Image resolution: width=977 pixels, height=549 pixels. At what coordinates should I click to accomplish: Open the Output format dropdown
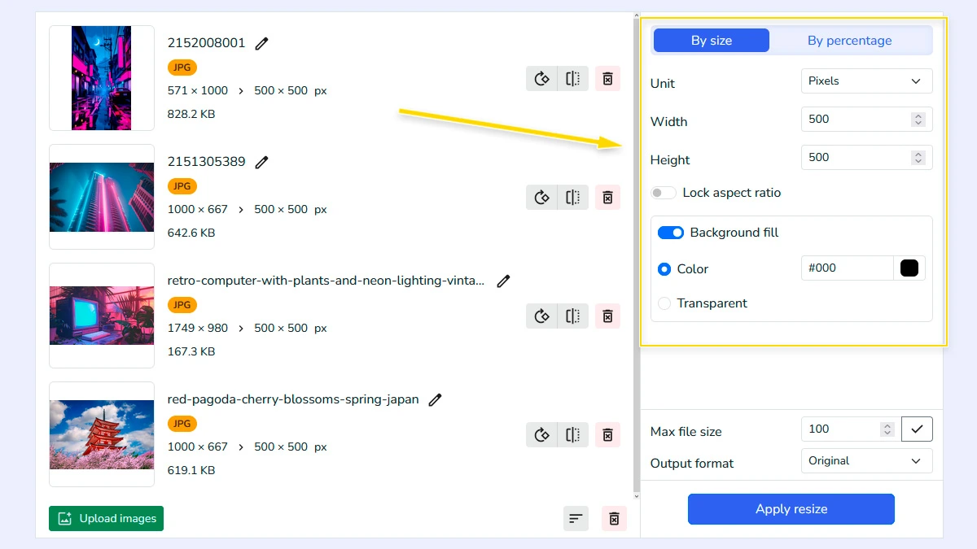pos(866,460)
